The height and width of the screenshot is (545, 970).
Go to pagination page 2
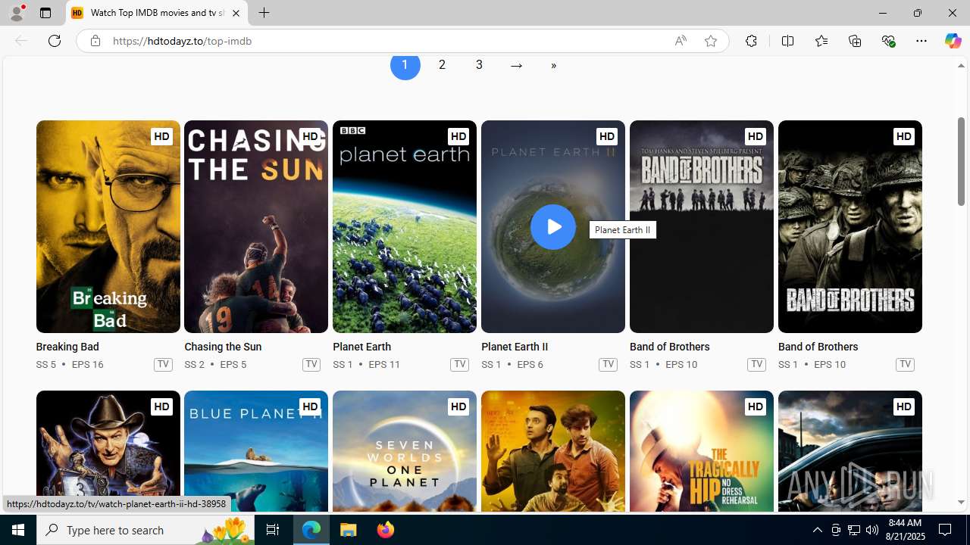tap(442, 65)
